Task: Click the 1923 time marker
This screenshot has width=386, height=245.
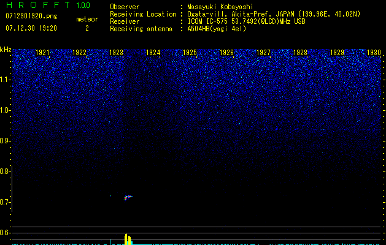Action: pos(116,53)
